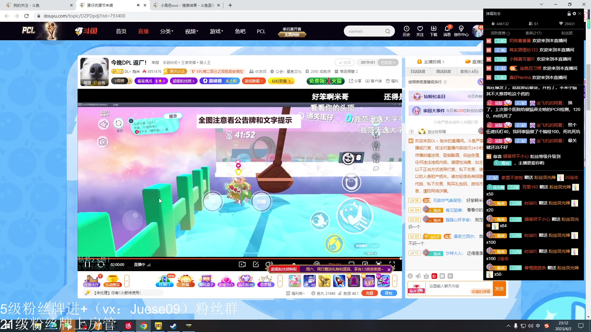Open the 关注 follow heart icon
Screen dimensions: 591x332
tap(420, 31)
